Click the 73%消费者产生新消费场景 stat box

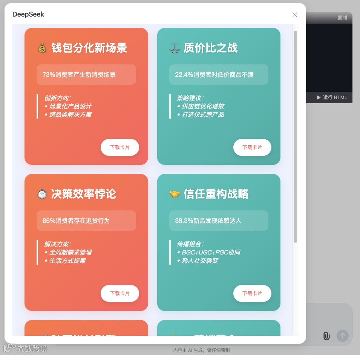86,75
